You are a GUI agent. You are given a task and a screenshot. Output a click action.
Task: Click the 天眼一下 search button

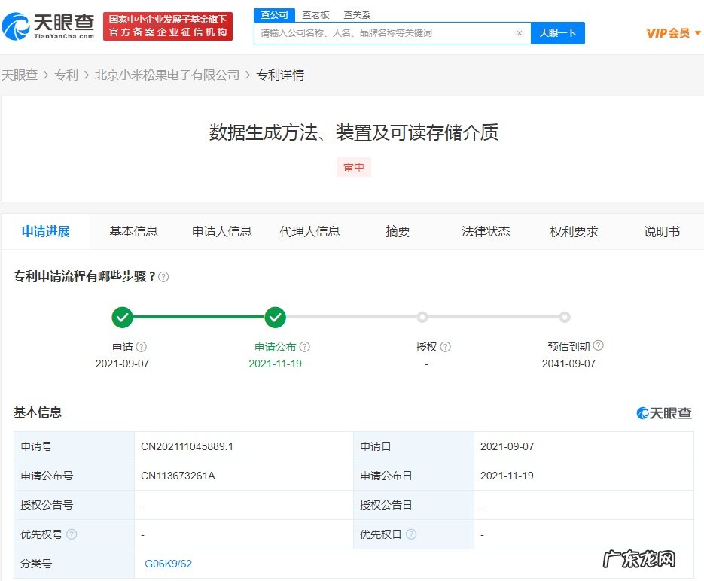558,33
